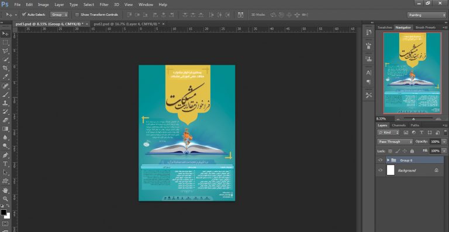Select the Crop tool
Screen dimensions: 449x232
[5, 68]
